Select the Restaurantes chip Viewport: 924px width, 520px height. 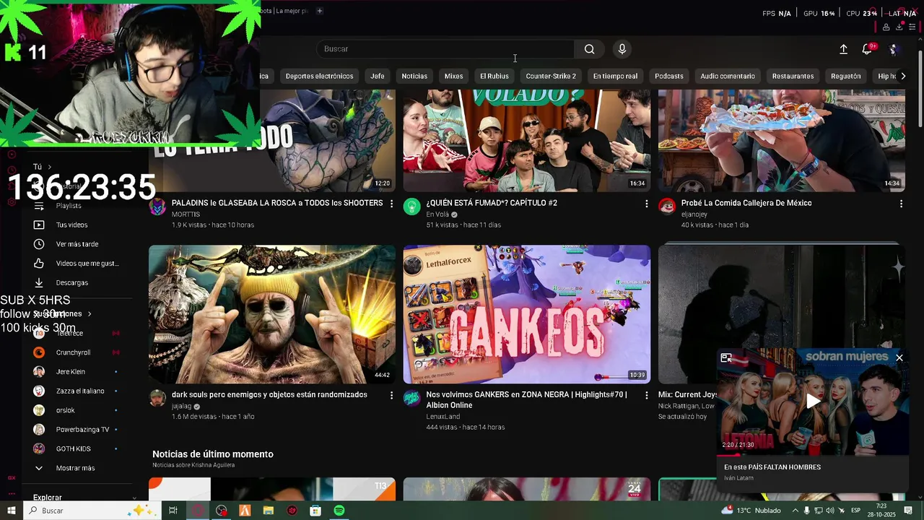click(793, 76)
